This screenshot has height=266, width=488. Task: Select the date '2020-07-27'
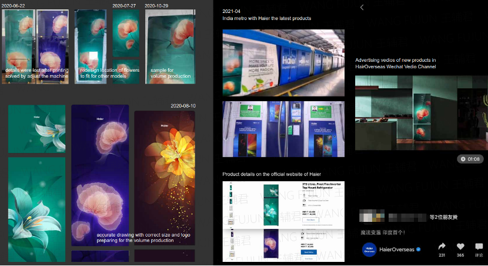[x=124, y=6]
